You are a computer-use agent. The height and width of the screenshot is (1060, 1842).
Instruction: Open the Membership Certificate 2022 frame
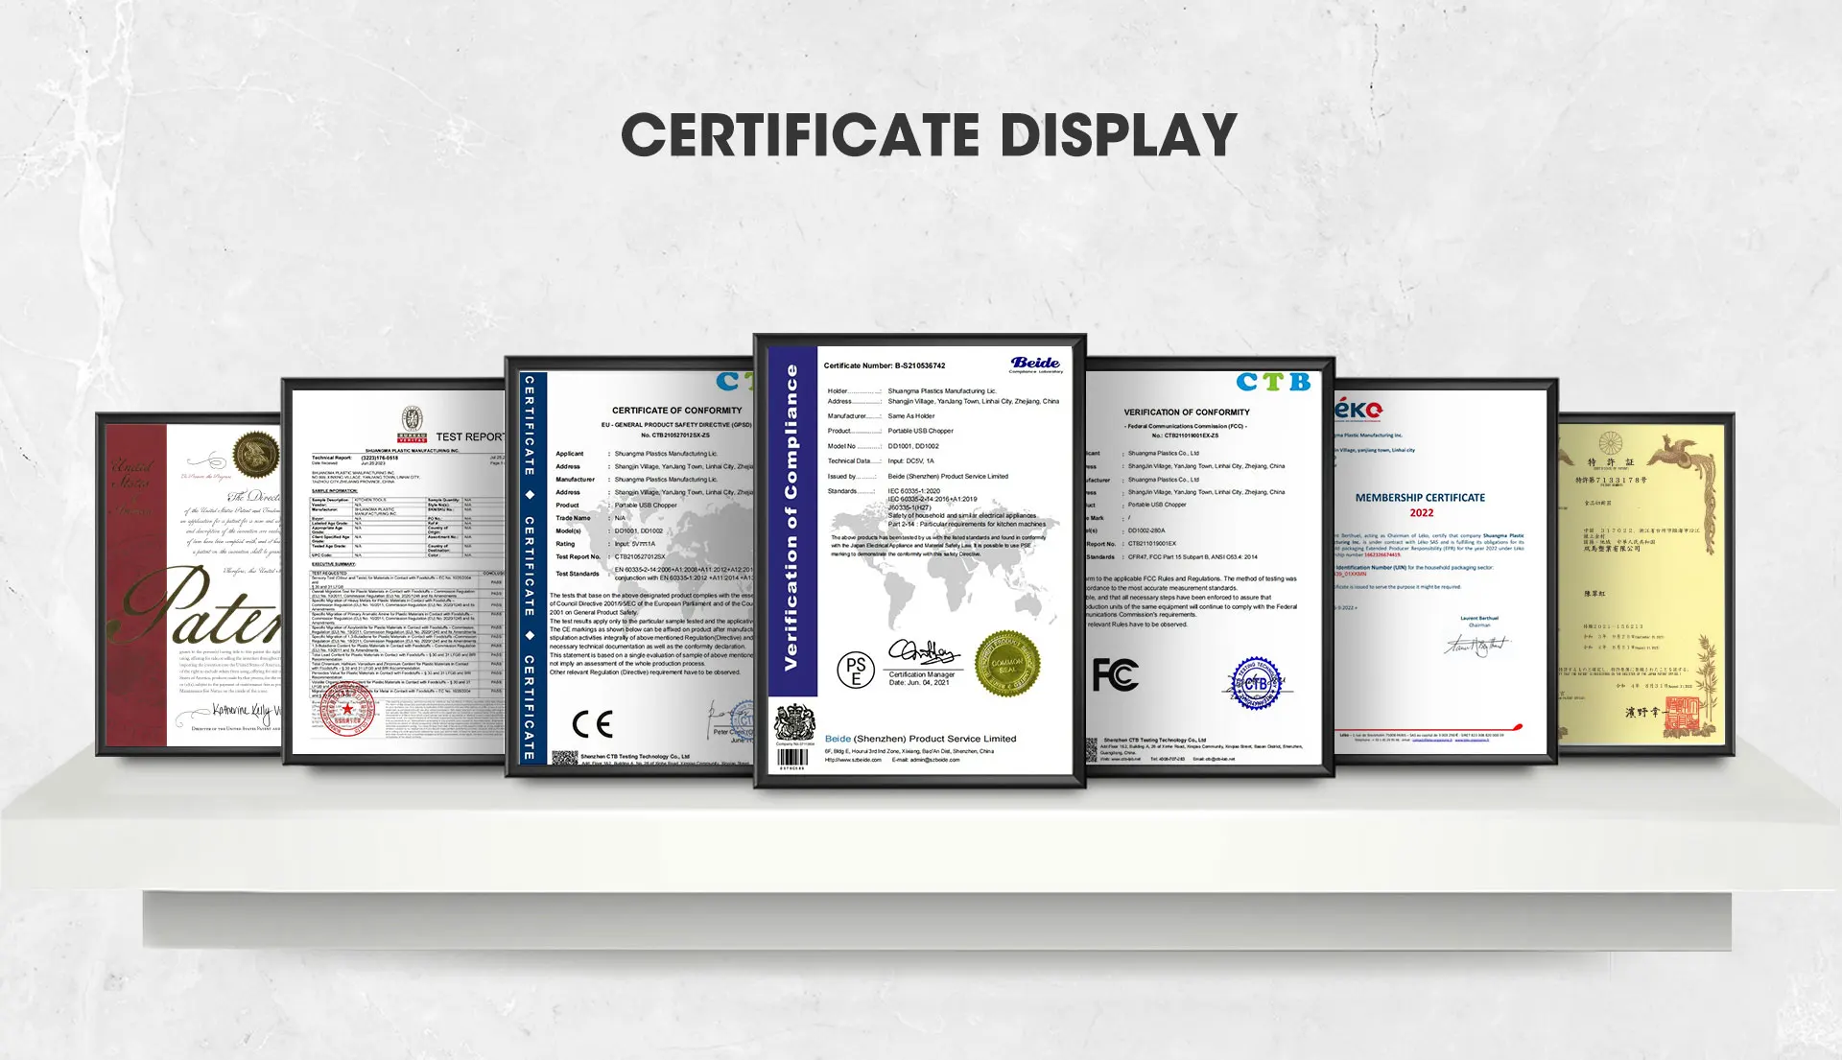click(x=1446, y=571)
